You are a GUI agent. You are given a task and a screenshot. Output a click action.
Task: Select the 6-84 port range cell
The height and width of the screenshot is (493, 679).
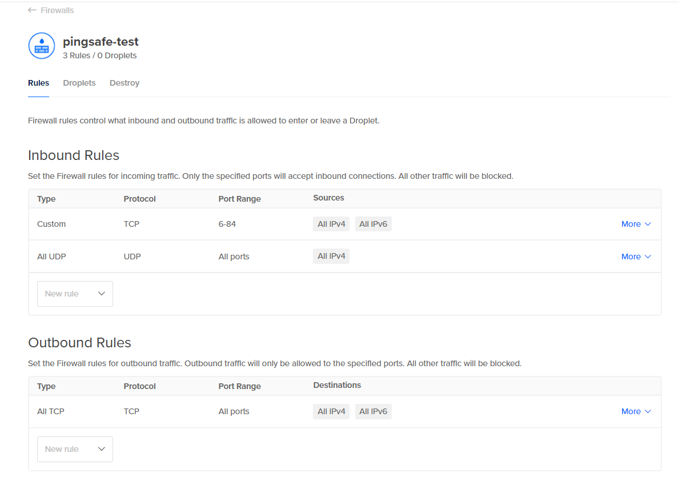(x=227, y=224)
